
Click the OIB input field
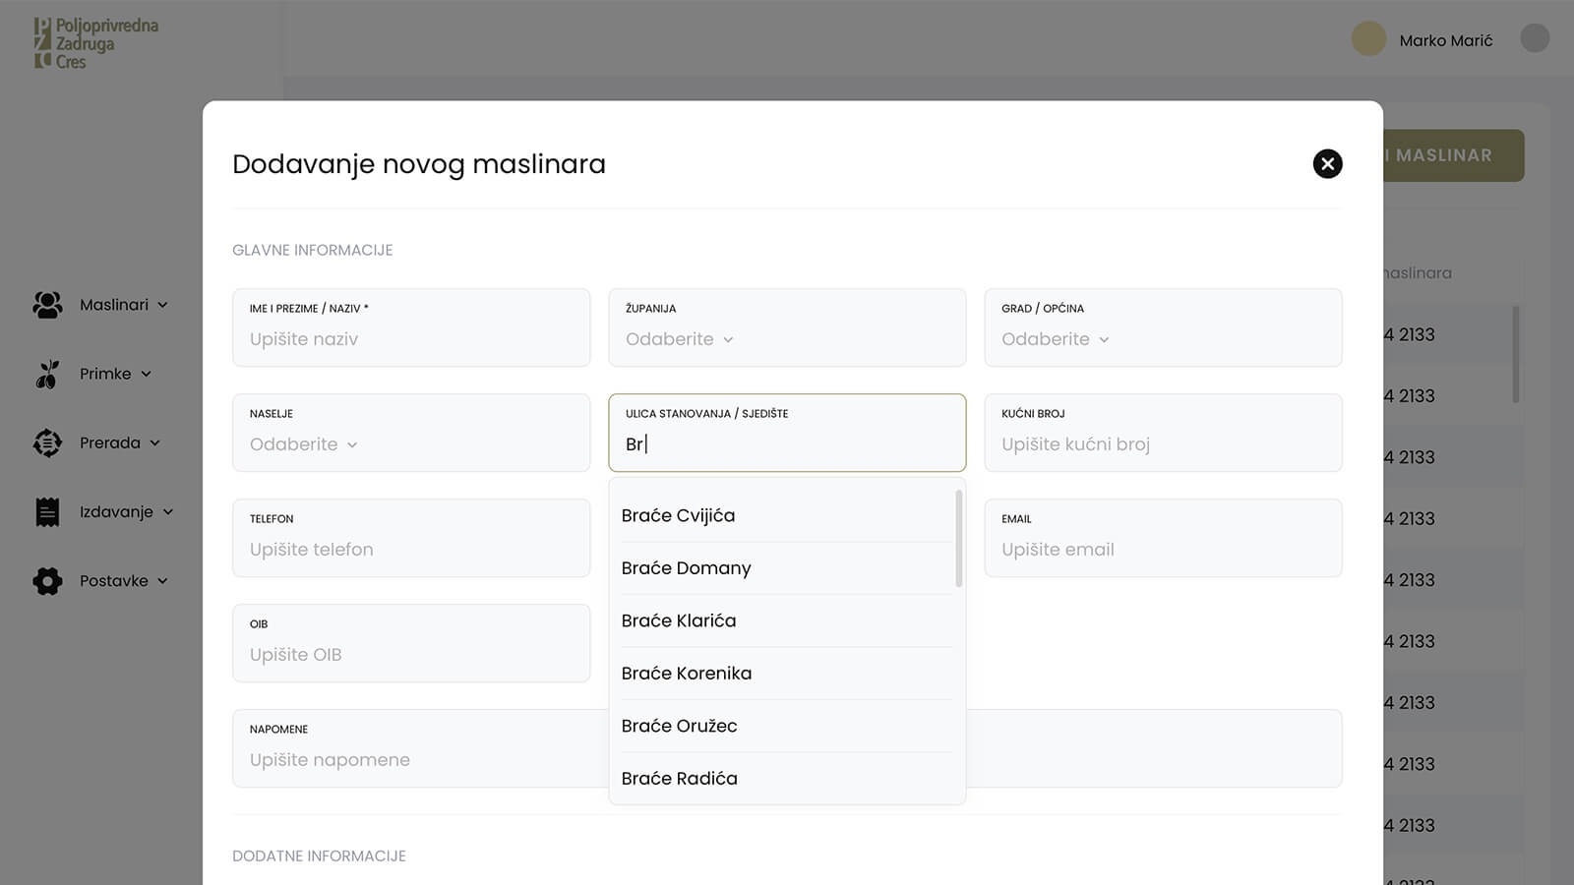411,643
